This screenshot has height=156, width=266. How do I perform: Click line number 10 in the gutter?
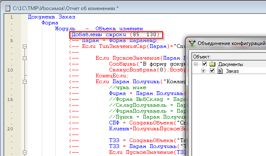click(10, 70)
